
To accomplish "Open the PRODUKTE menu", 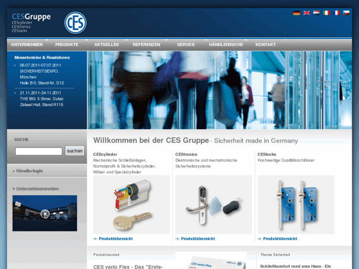I will coord(67,44).
